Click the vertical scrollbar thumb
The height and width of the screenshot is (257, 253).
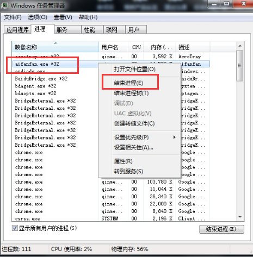pyautogui.click(x=240, y=66)
